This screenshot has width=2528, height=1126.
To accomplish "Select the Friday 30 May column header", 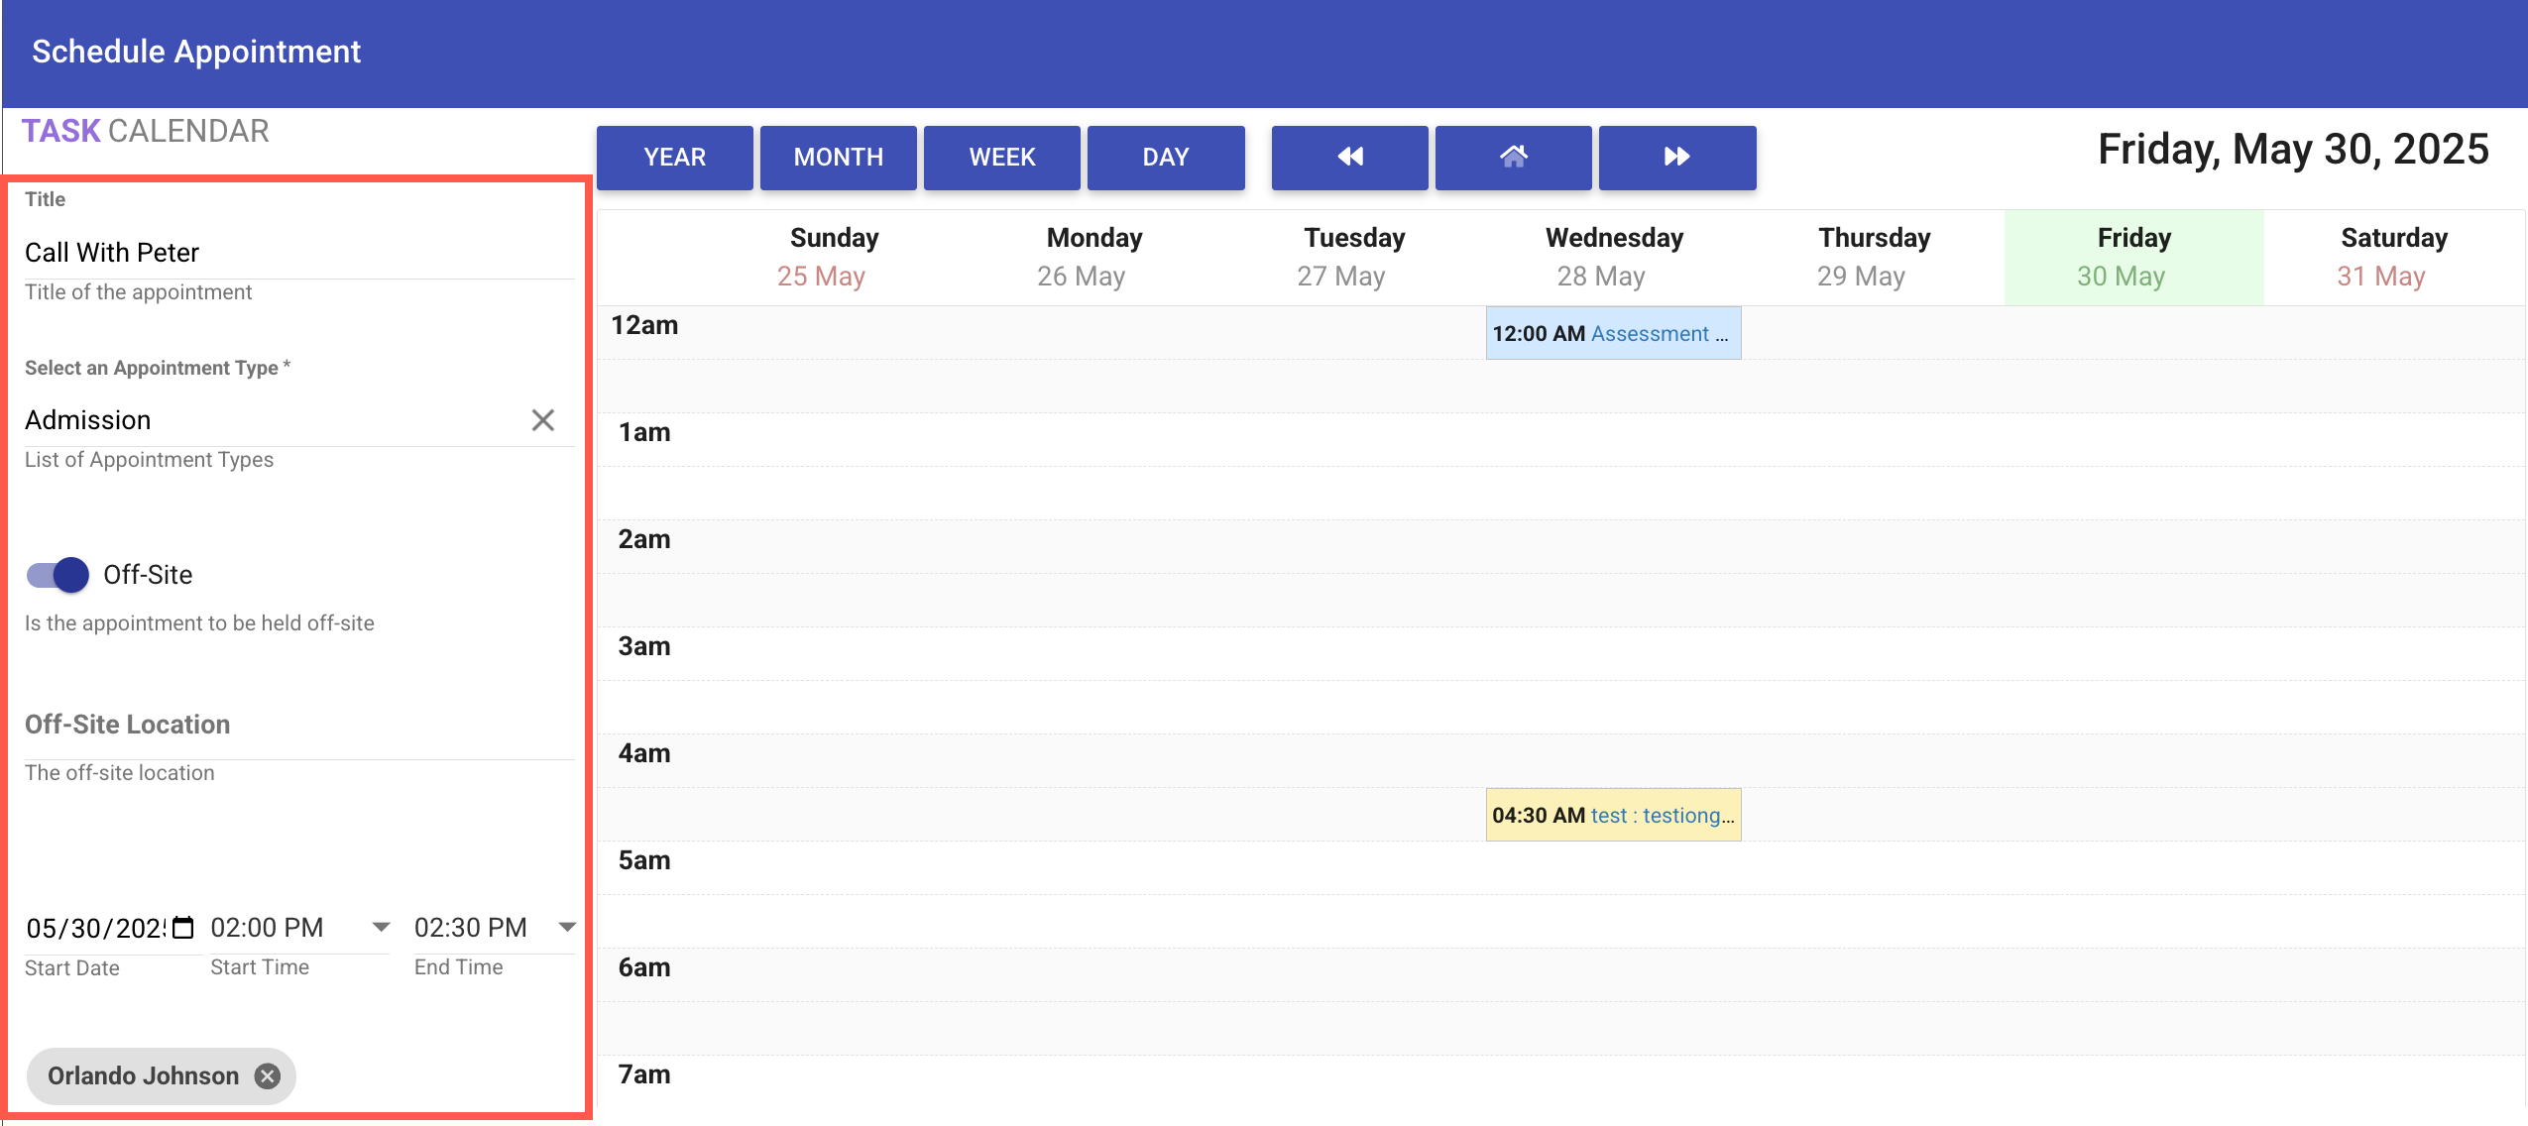I will [x=2133, y=257].
